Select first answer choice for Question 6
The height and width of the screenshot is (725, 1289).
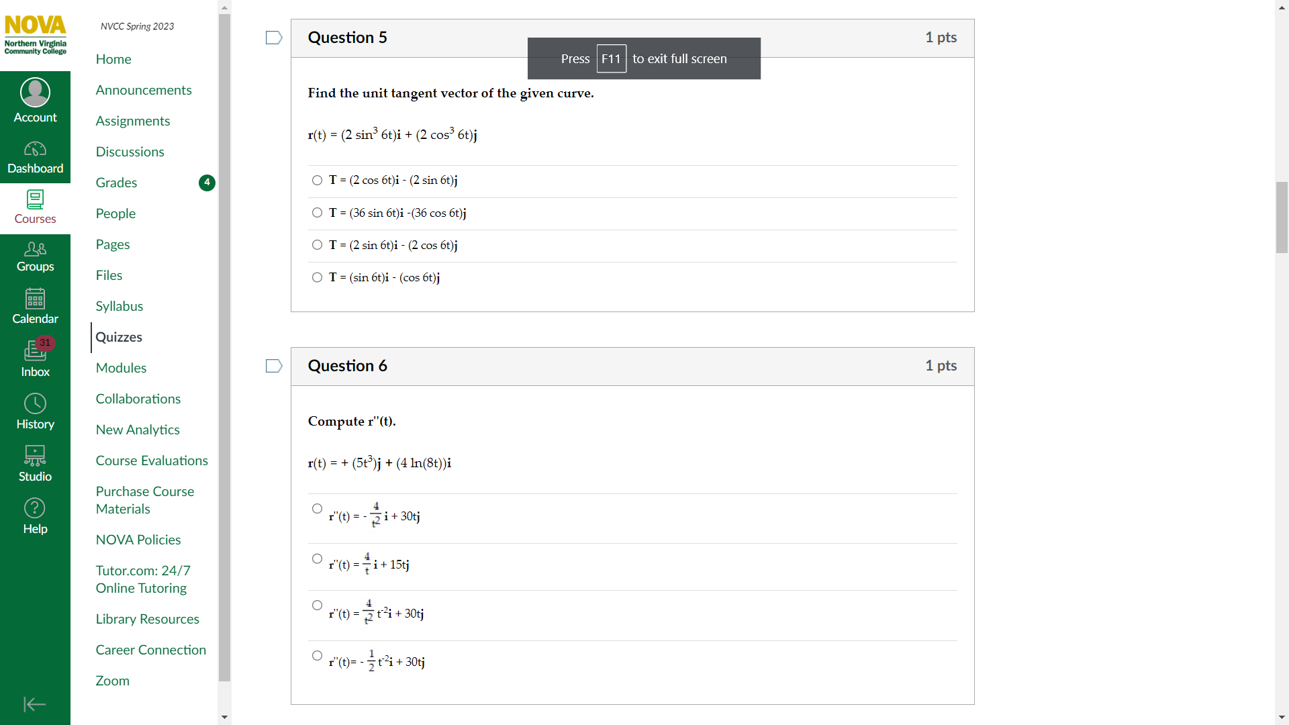pos(317,509)
